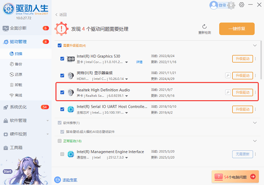Click the 工具箱 toolbox sidebar icon
Viewport: 264px width, 185px height.
point(6,148)
